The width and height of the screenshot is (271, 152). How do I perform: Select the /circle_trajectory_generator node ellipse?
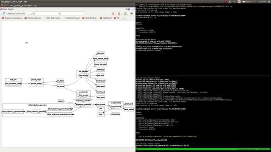pos(36,111)
